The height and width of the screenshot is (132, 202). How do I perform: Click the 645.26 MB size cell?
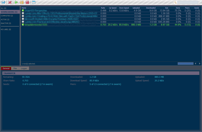tap(164, 22)
